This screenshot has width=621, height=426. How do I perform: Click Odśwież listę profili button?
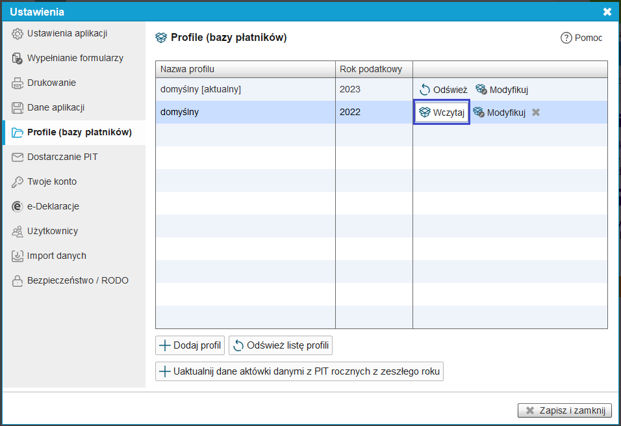(x=281, y=345)
